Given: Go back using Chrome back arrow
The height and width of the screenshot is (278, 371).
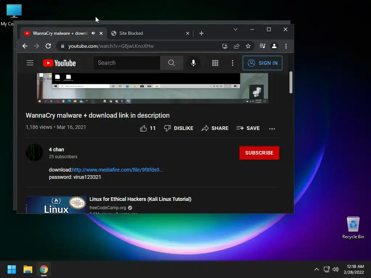Looking at the screenshot, I should (x=25, y=46).
